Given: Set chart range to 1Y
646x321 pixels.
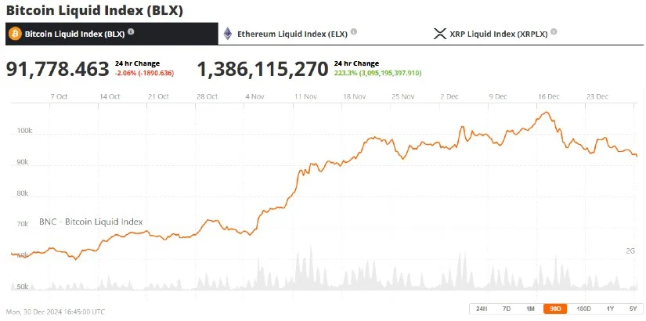Looking at the screenshot, I should tap(610, 308).
